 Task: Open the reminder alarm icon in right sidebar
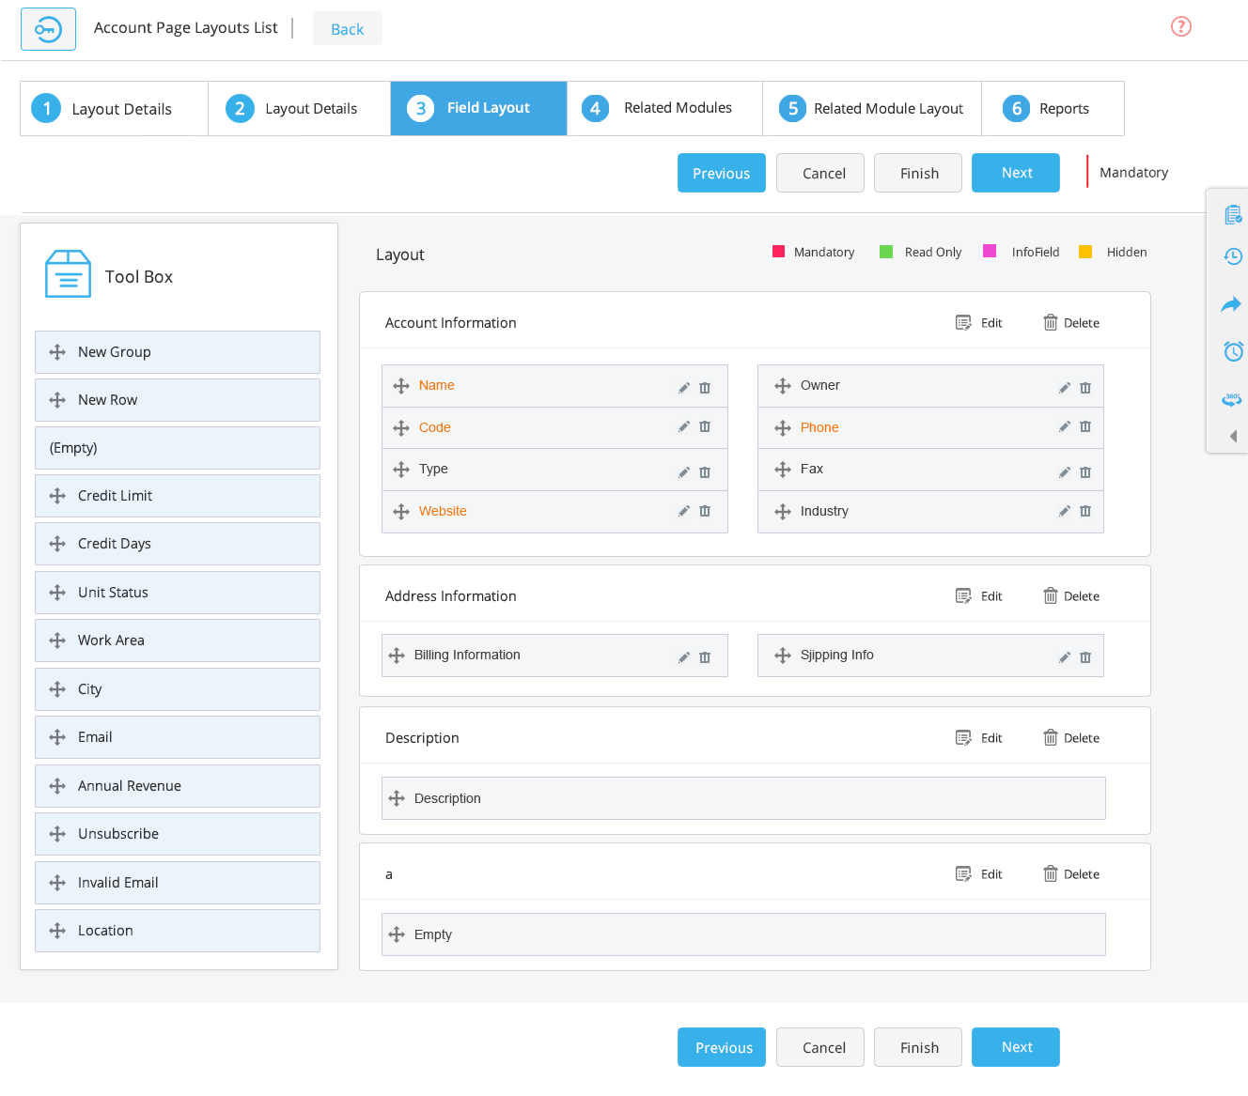(x=1232, y=351)
